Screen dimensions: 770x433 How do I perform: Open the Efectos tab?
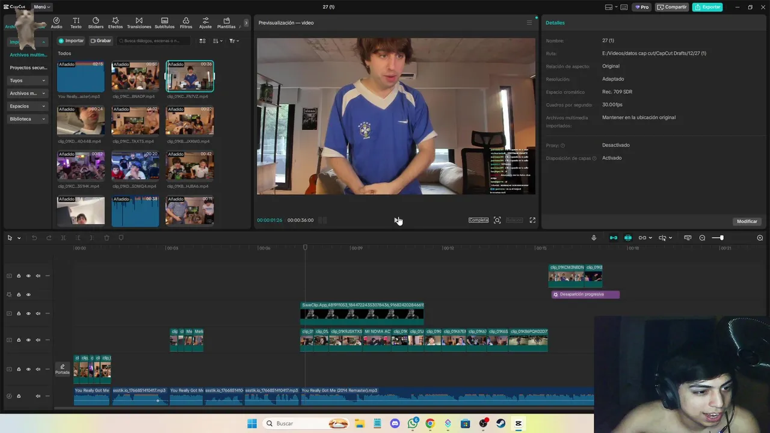(x=115, y=23)
